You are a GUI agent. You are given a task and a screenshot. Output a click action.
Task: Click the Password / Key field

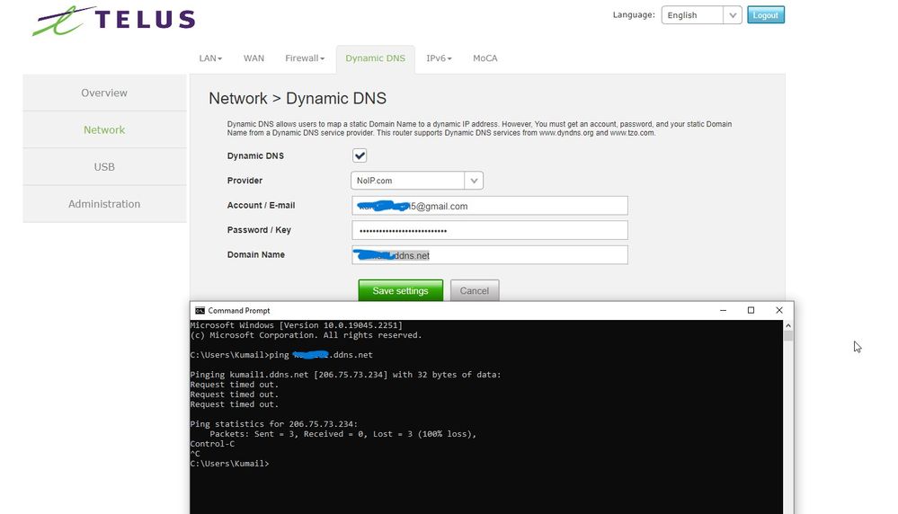pos(489,231)
